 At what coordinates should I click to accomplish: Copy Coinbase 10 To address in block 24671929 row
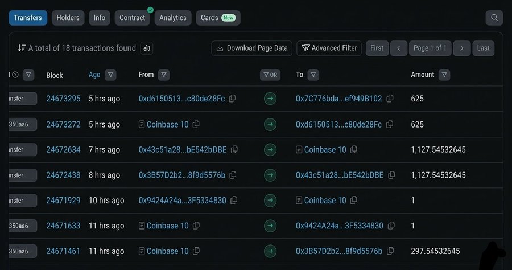tap(354, 200)
